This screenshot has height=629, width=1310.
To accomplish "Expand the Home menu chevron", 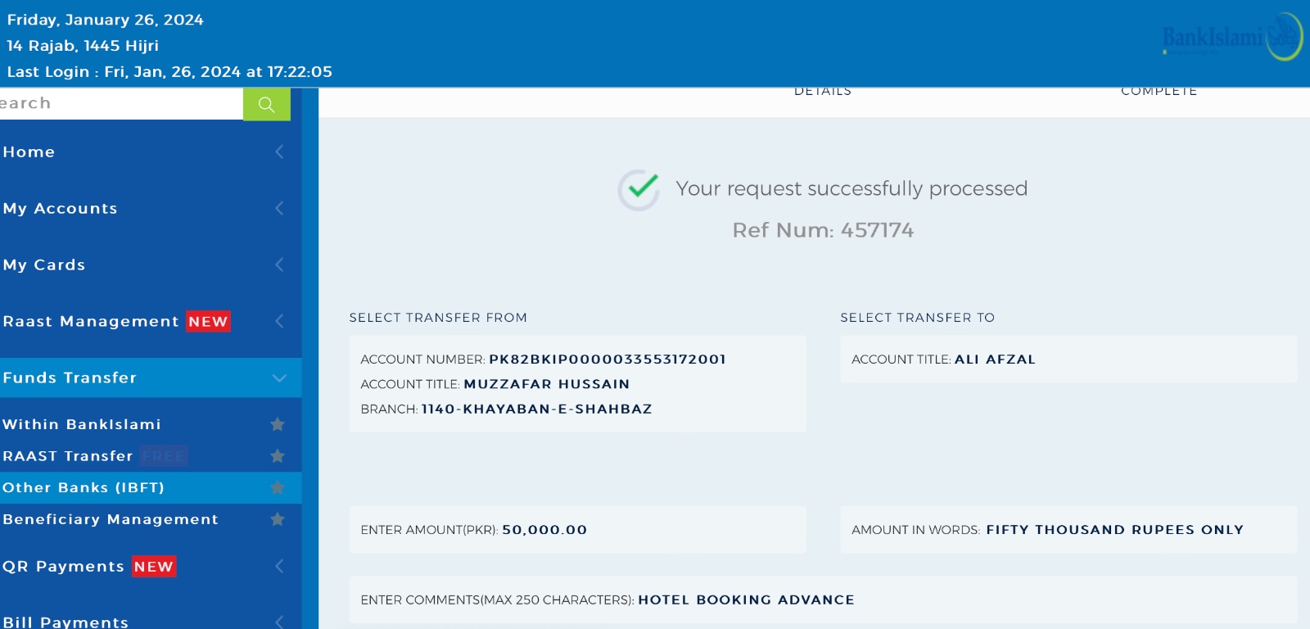I will 279,152.
